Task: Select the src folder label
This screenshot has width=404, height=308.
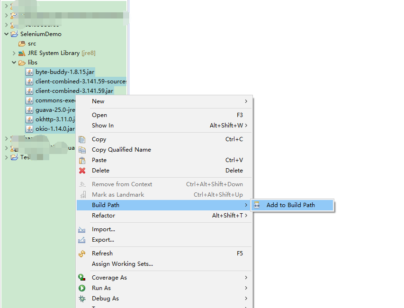Action: click(x=32, y=44)
